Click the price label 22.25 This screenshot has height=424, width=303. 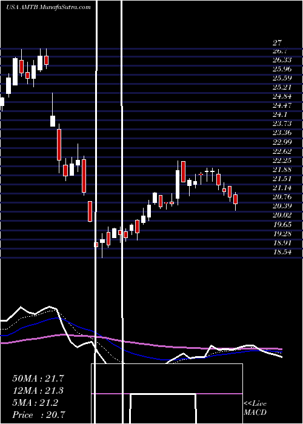[x=283, y=161]
